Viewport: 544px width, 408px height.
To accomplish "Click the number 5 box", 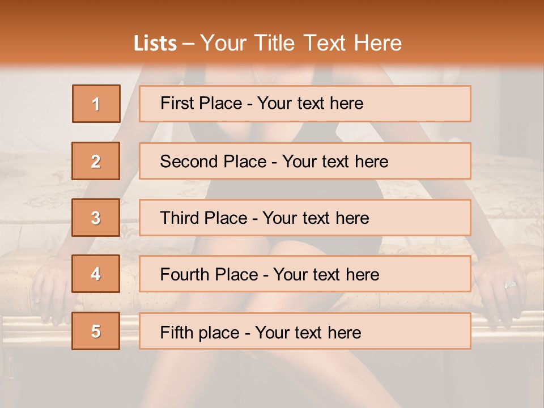I will coord(96,331).
